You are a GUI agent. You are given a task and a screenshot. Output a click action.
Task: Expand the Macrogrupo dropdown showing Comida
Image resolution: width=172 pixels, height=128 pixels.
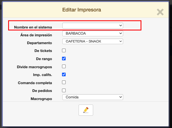[93, 97]
